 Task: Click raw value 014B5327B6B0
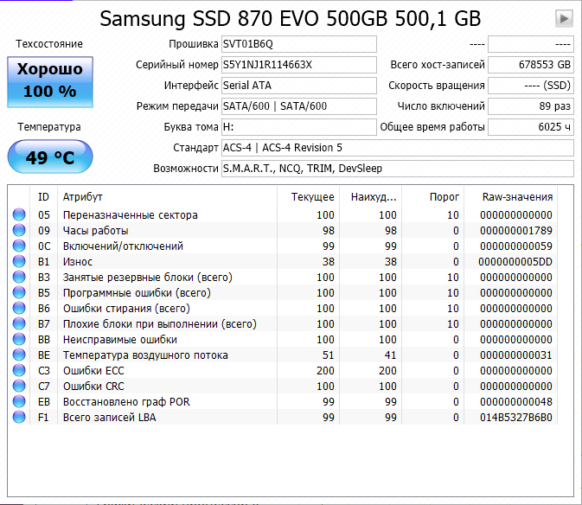(516, 418)
